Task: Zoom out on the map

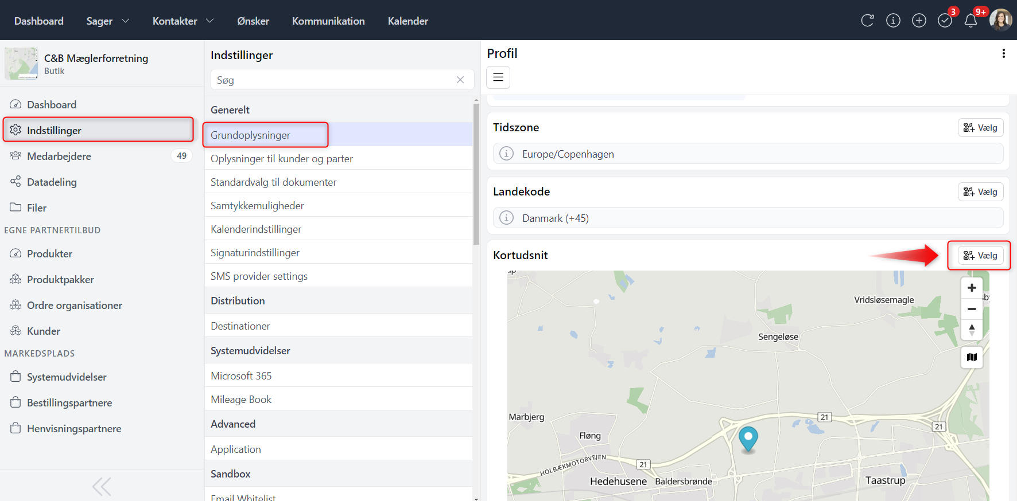Action: [x=972, y=309]
